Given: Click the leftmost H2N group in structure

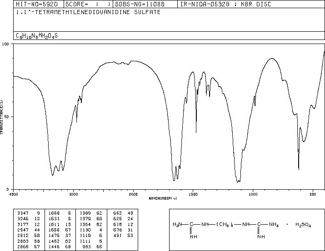Looking at the screenshot, I should [177, 225].
